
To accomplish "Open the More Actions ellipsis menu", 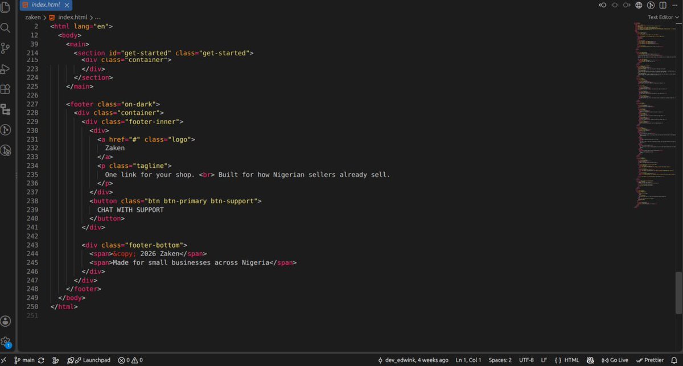I will coord(675,5).
